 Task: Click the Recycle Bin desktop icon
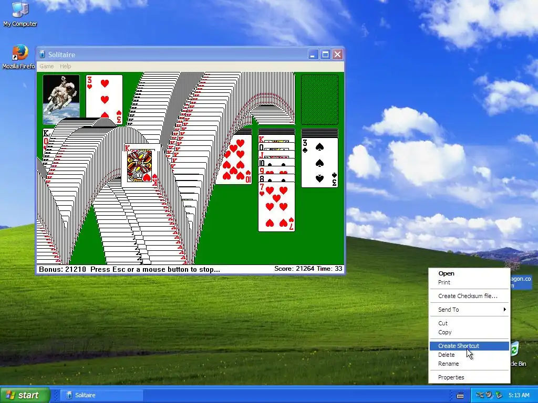click(x=516, y=353)
